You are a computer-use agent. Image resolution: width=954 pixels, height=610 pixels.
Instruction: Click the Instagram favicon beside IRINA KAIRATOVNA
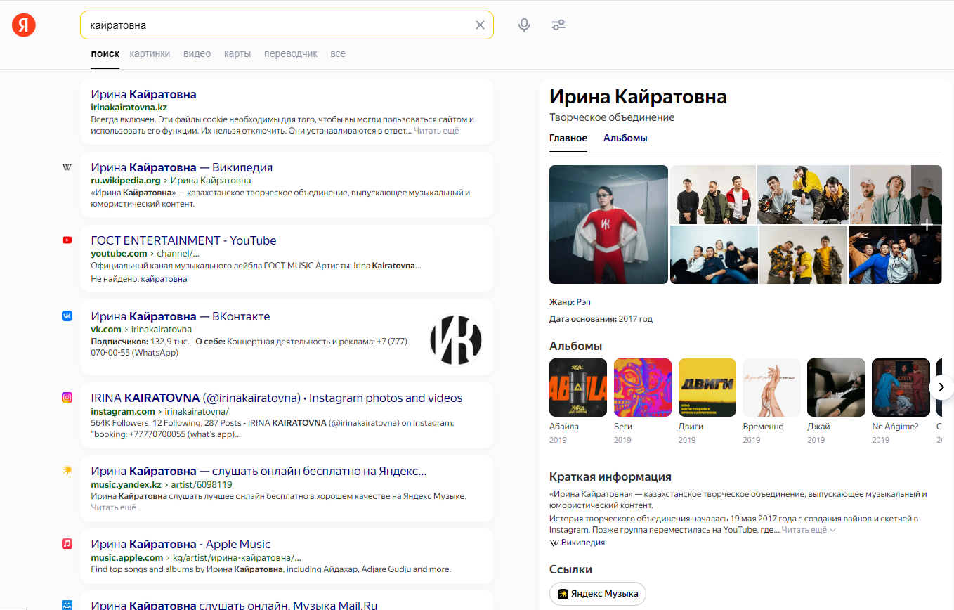[x=67, y=398]
